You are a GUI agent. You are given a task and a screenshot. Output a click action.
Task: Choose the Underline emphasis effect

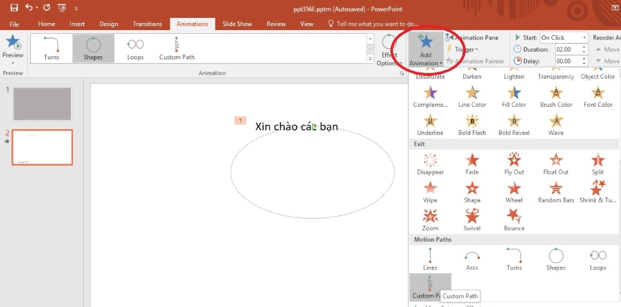pyautogui.click(x=430, y=125)
